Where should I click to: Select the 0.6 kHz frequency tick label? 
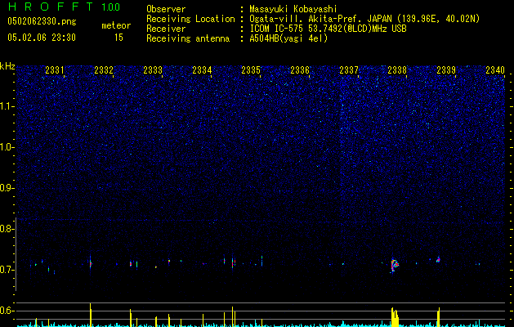6,311
